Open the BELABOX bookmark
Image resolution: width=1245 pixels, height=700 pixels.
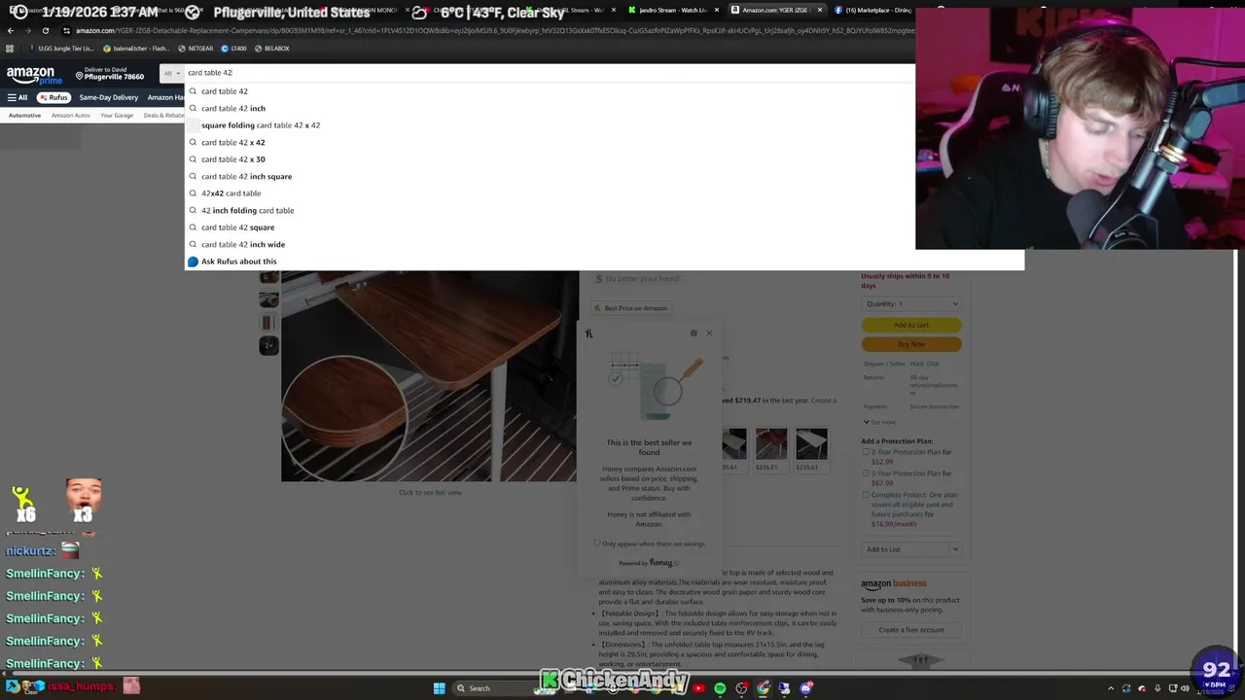coord(271,48)
